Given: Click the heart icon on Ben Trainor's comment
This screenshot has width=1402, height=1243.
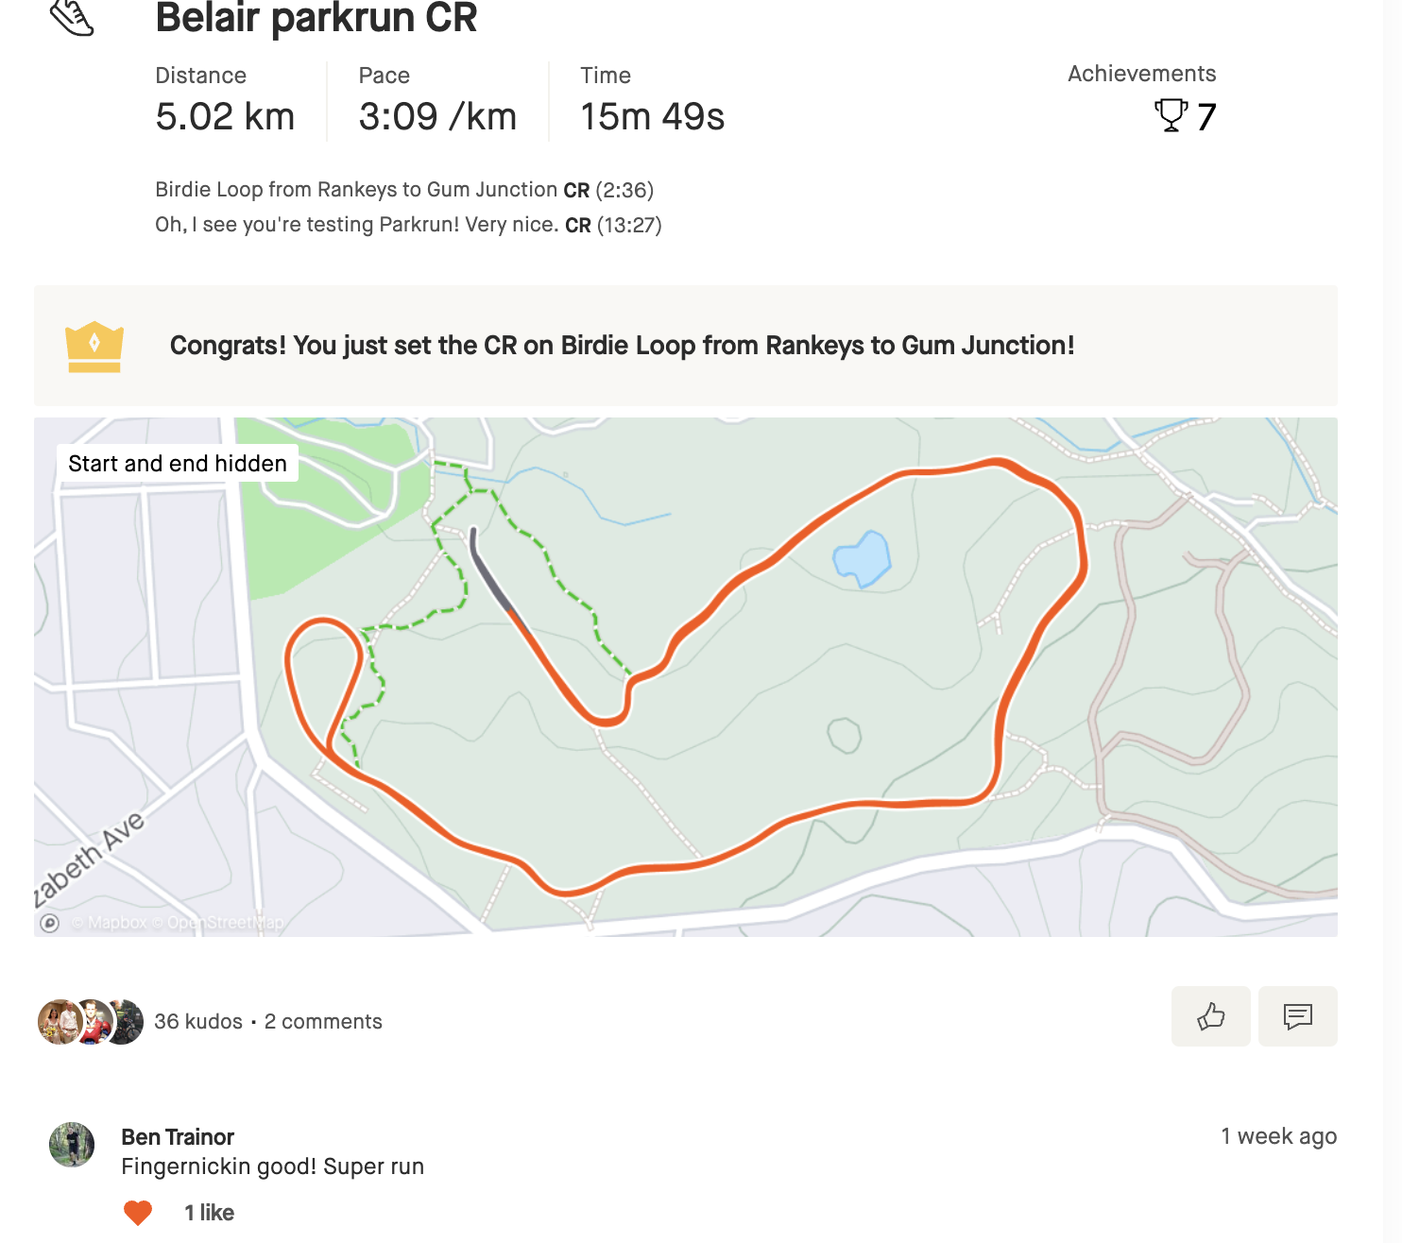Looking at the screenshot, I should [138, 1212].
